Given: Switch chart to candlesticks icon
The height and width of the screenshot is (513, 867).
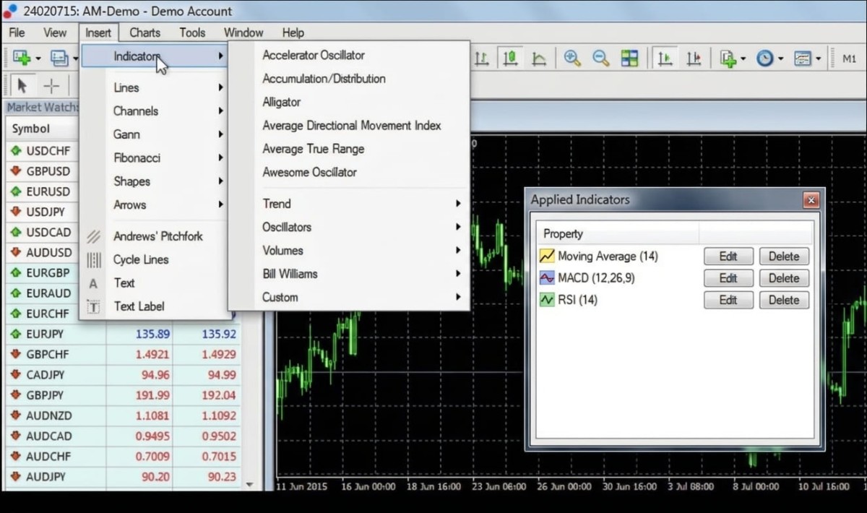Looking at the screenshot, I should 511,59.
